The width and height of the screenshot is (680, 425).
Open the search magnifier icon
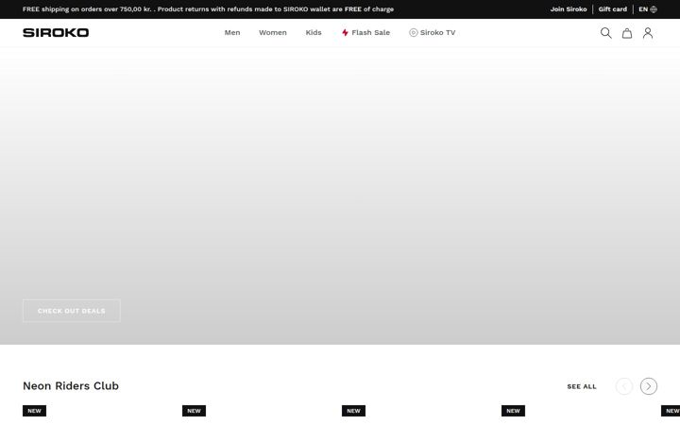tap(605, 33)
